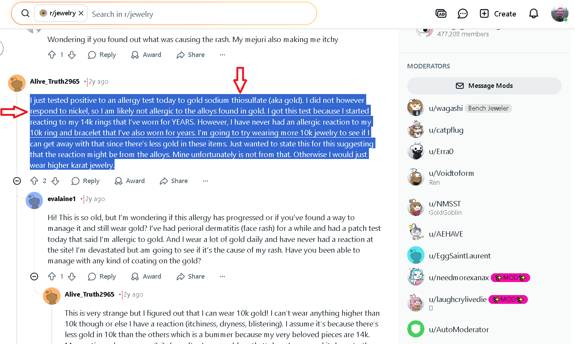
Task: Open the user profile avatar menu
Action: click(559, 14)
